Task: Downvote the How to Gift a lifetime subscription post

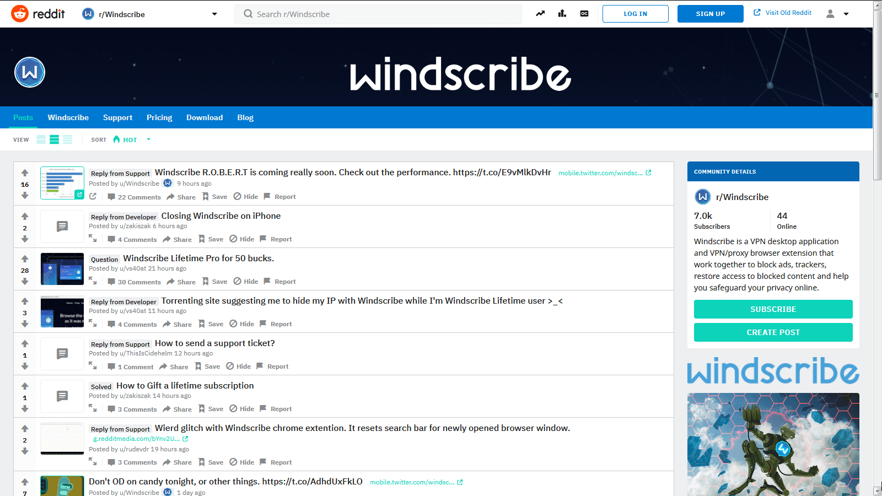Action: pyautogui.click(x=25, y=409)
